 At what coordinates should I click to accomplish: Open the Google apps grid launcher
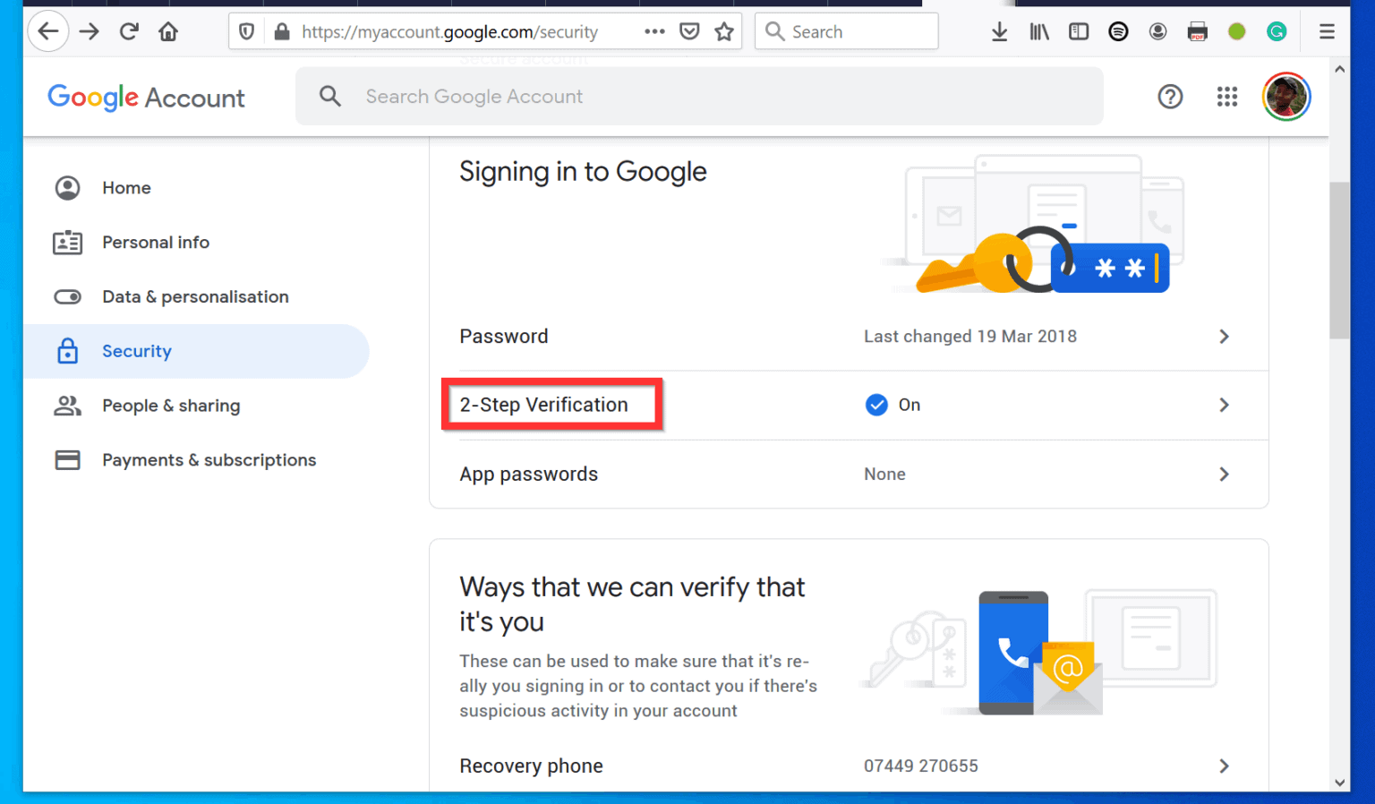click(x=1227, y=97)
